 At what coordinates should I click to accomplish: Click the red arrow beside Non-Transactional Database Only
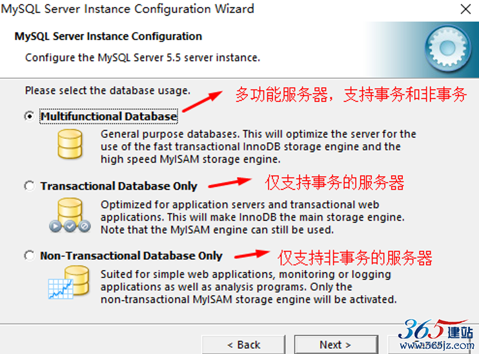tap(252, 254)
